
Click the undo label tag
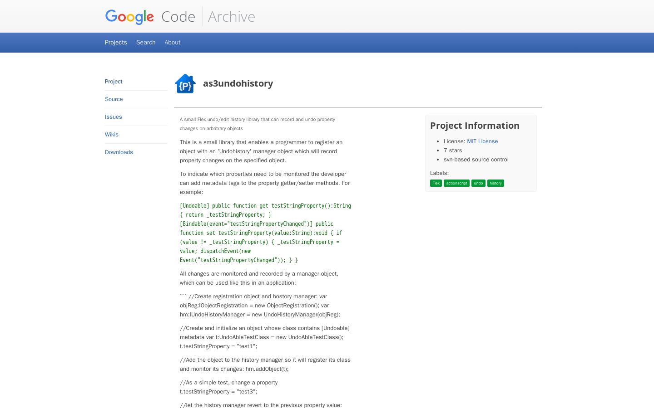(x=478, y=183)
